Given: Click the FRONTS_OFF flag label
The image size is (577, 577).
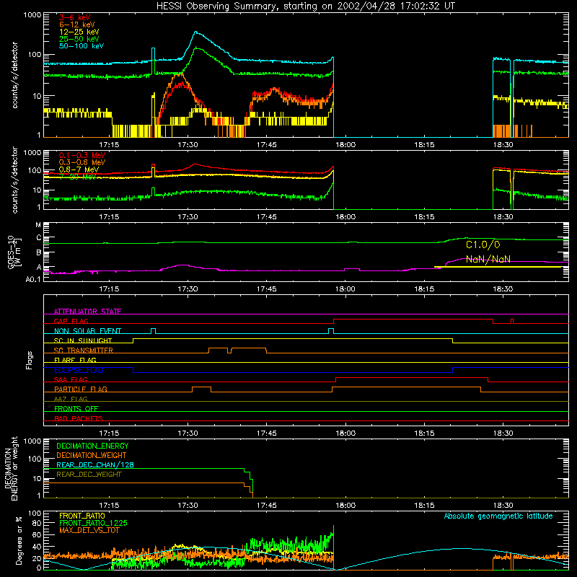Looking at the screenshot, I should click(x=76, y=408).
